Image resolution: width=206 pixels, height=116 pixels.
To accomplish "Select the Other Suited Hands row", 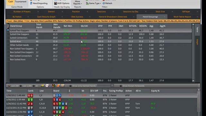I will pos(100,45).
